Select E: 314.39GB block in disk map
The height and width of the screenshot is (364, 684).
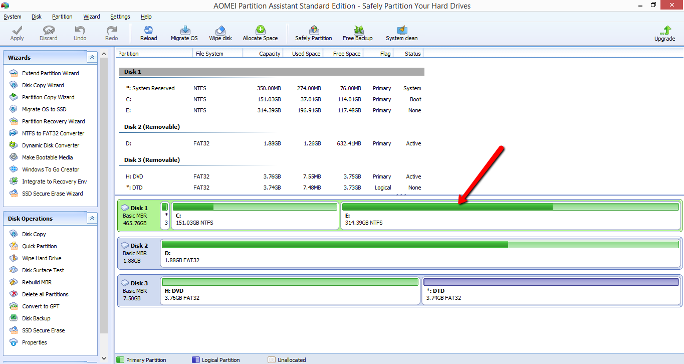point(511,216)
